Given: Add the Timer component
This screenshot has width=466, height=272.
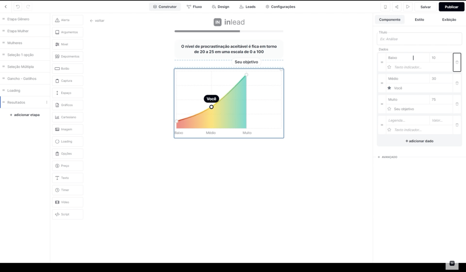Looking at the screenshot, I should [x=67, y=190].
